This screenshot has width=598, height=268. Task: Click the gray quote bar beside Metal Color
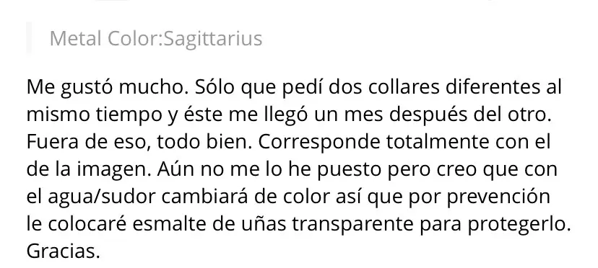coord(29,38)
